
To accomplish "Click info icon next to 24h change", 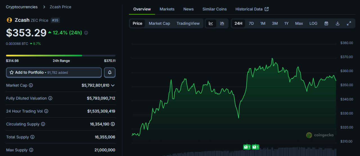I will click(x=86, y=33).
